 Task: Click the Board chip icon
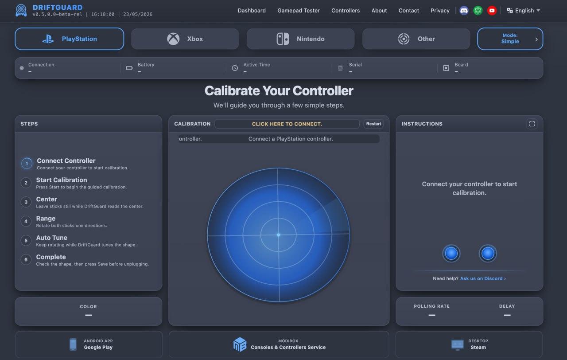[446, 68]
